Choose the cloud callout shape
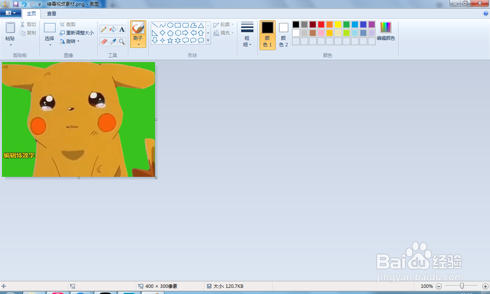The image size is (490, 294). click(x=201, y=40)
